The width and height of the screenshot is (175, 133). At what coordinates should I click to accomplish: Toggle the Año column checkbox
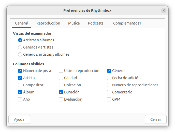pyautogui.click(x=20, y=99)
